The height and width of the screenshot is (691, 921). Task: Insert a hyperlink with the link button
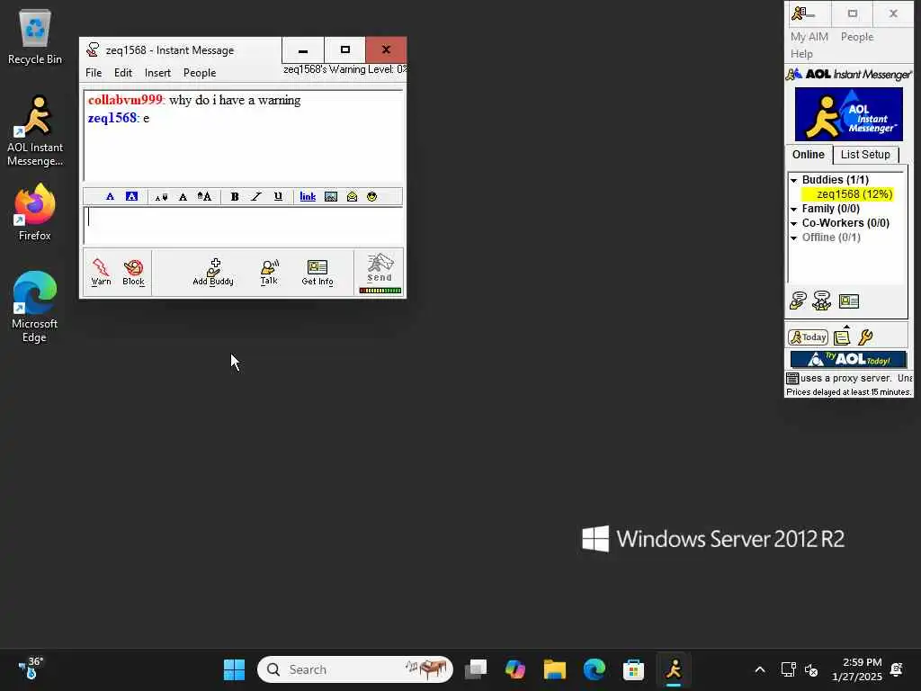pos(308,197)
